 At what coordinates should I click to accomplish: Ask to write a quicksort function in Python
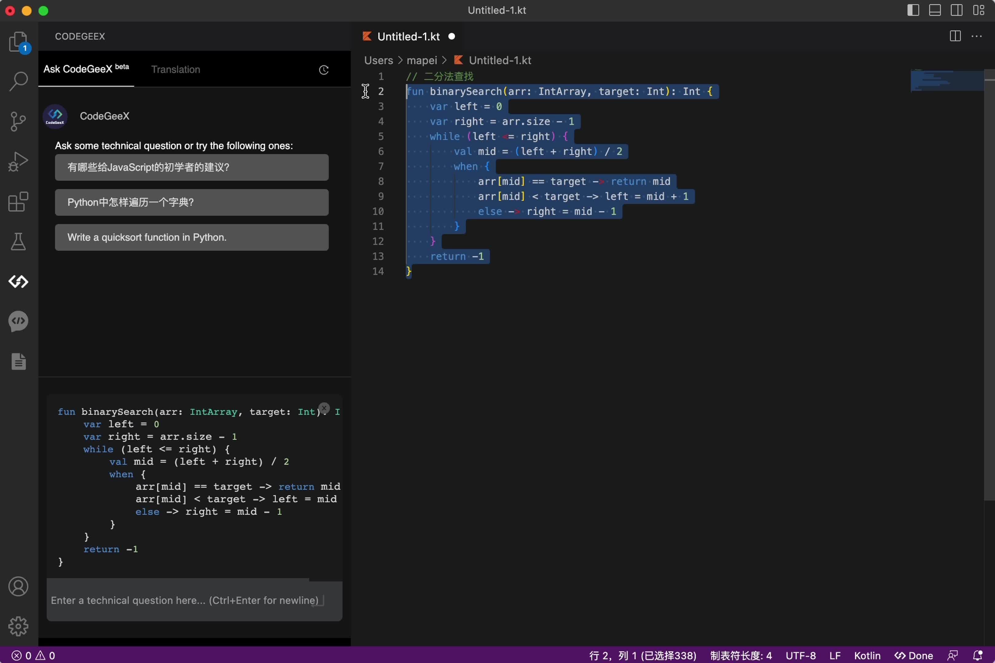click(191, 237)
